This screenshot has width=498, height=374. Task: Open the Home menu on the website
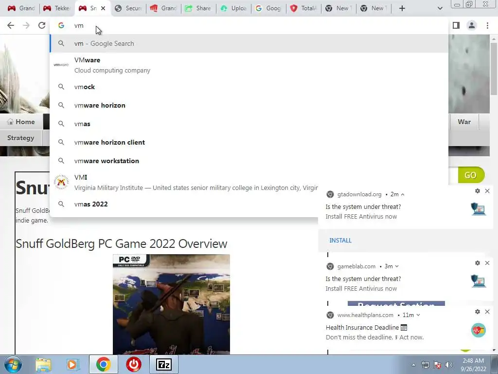click(x=21, y=122)
